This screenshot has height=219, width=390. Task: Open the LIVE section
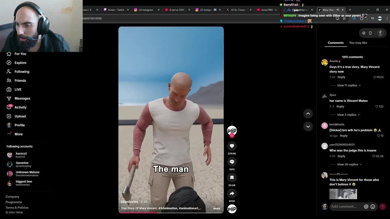(14, 89)
